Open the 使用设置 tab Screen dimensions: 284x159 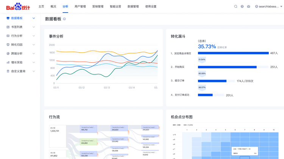pyautogui.click(x=151, y=6)
